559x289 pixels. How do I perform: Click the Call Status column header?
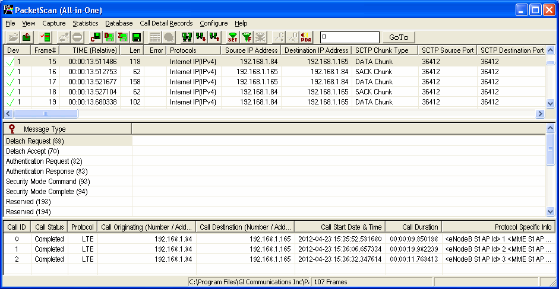(x=49, y=227)
